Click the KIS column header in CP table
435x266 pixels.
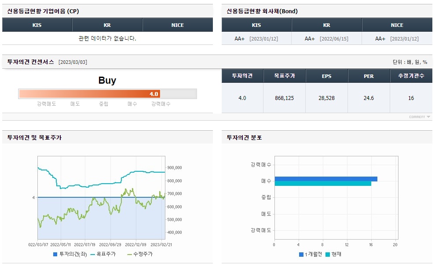click(x=37, y=25)
